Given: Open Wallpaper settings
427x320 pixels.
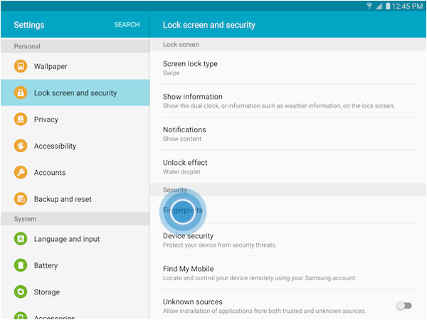Looking at the screenshot, I should 75,66.
